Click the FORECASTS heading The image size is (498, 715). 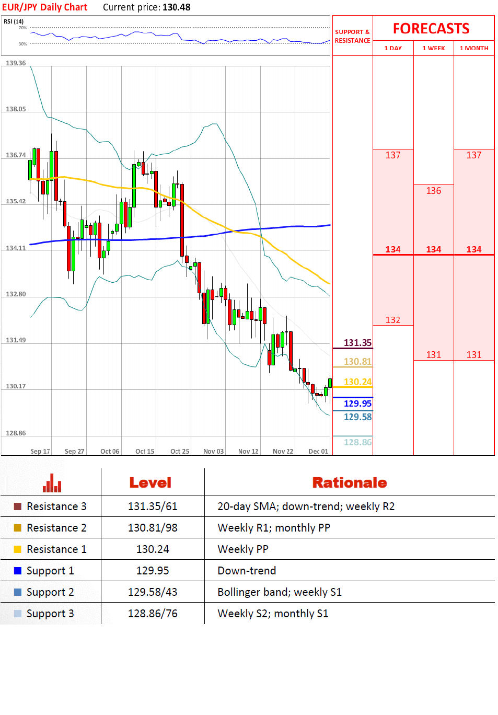coord(431,28)
